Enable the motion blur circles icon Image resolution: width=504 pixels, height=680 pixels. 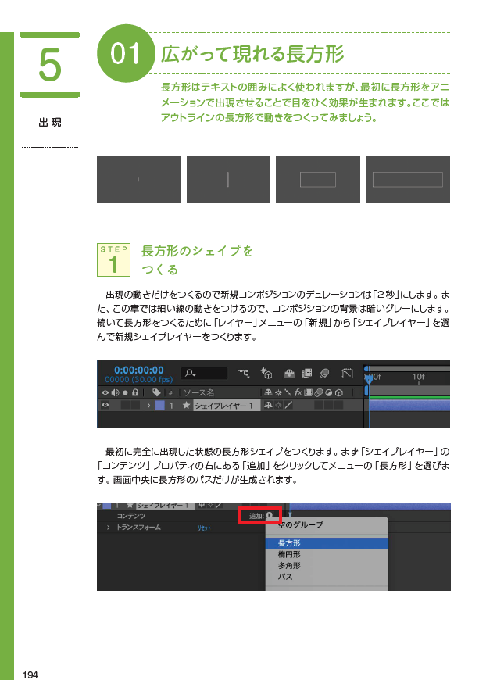324,373
